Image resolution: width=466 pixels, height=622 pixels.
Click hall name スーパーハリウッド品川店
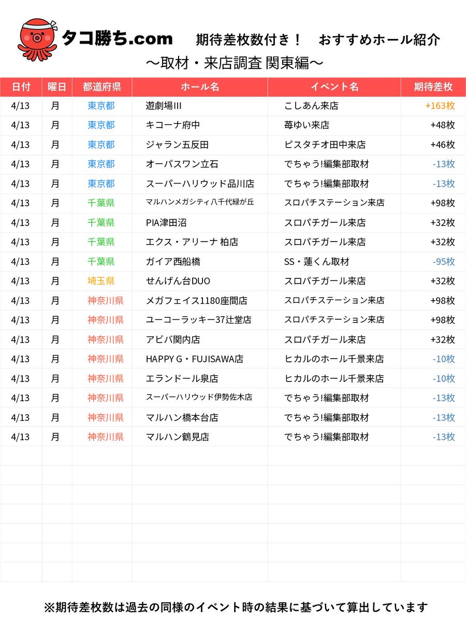(200, 183)
